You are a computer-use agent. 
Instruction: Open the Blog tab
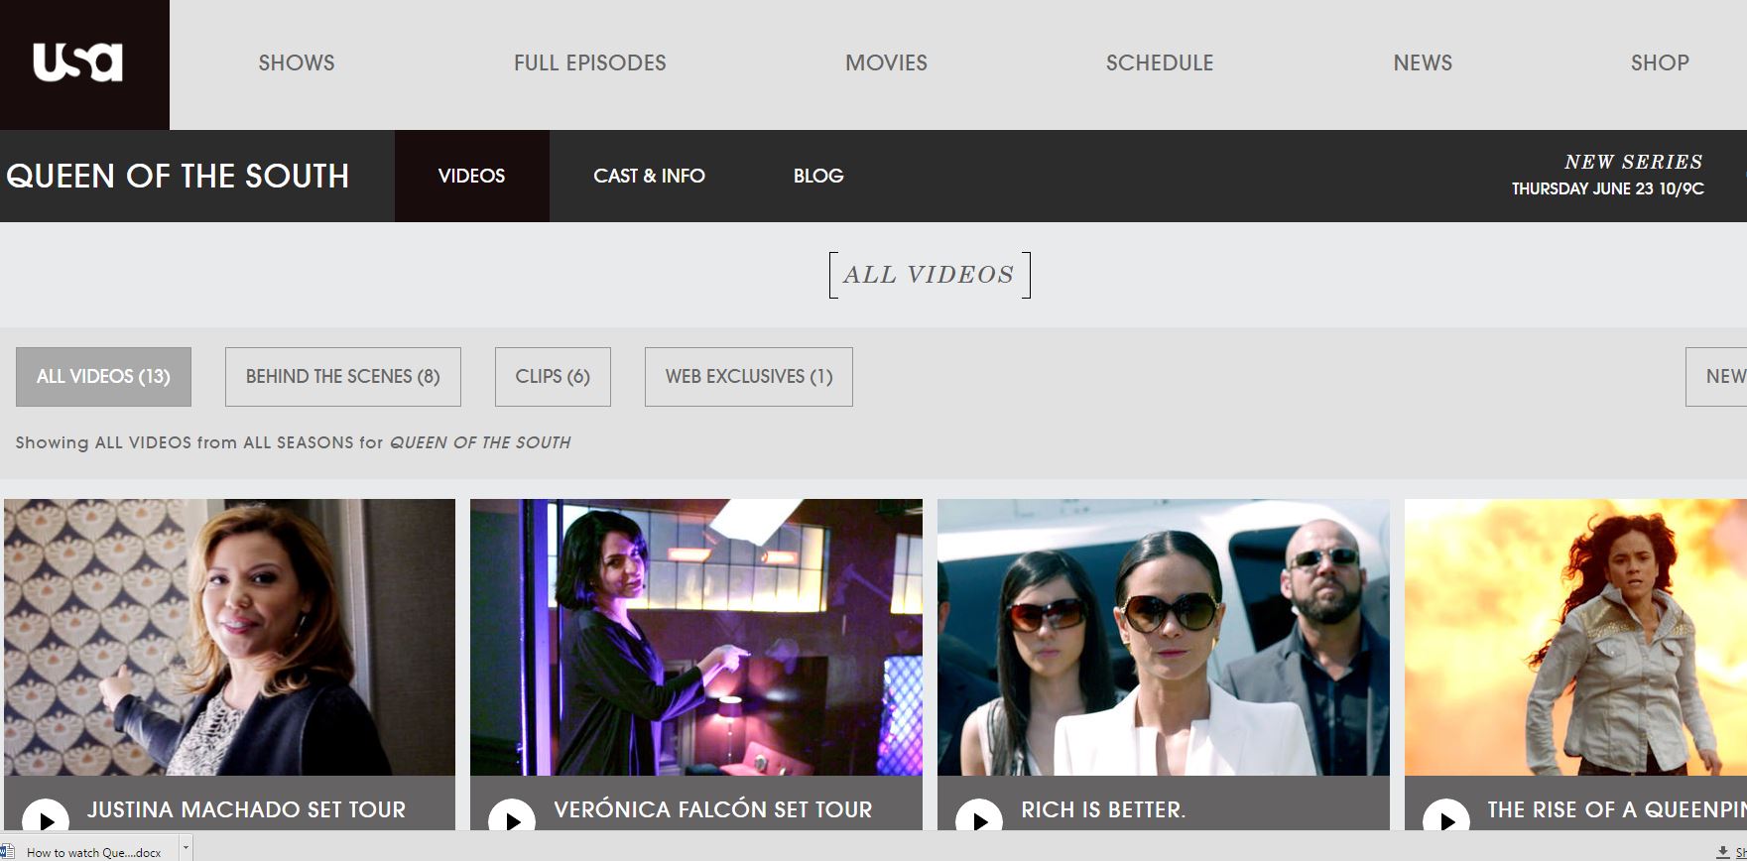pyautogui.click(x=818, y=176)
